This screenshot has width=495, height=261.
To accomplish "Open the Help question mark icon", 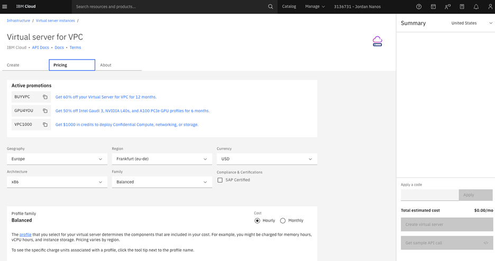I will pyautogui.click(x=419, y=7).
